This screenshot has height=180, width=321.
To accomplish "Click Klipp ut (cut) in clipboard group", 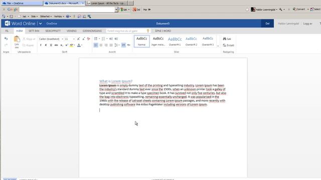I will (29, 39).
